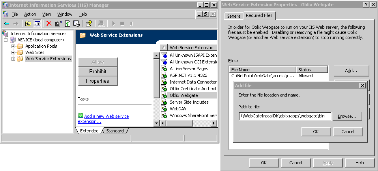
Task: Toggle the Show/Hide Console Tree icon
Action: point(37,24)
